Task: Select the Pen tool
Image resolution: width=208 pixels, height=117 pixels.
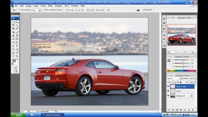Action: (13, 46)
